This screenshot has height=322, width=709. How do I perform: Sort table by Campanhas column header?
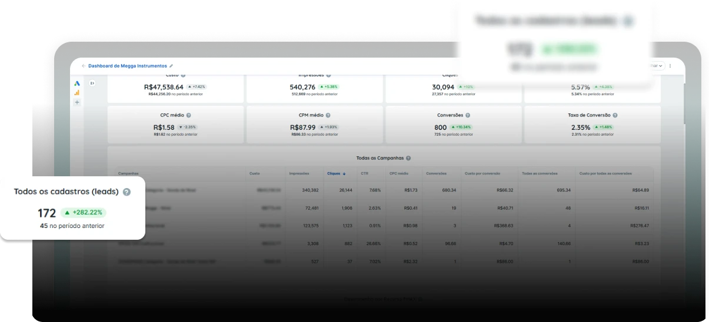click(128, 173)
